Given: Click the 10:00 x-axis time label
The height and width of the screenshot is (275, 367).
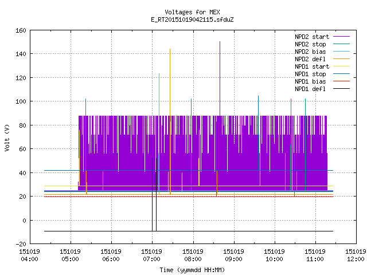Looking at the screenshot, I should (274, 259).
